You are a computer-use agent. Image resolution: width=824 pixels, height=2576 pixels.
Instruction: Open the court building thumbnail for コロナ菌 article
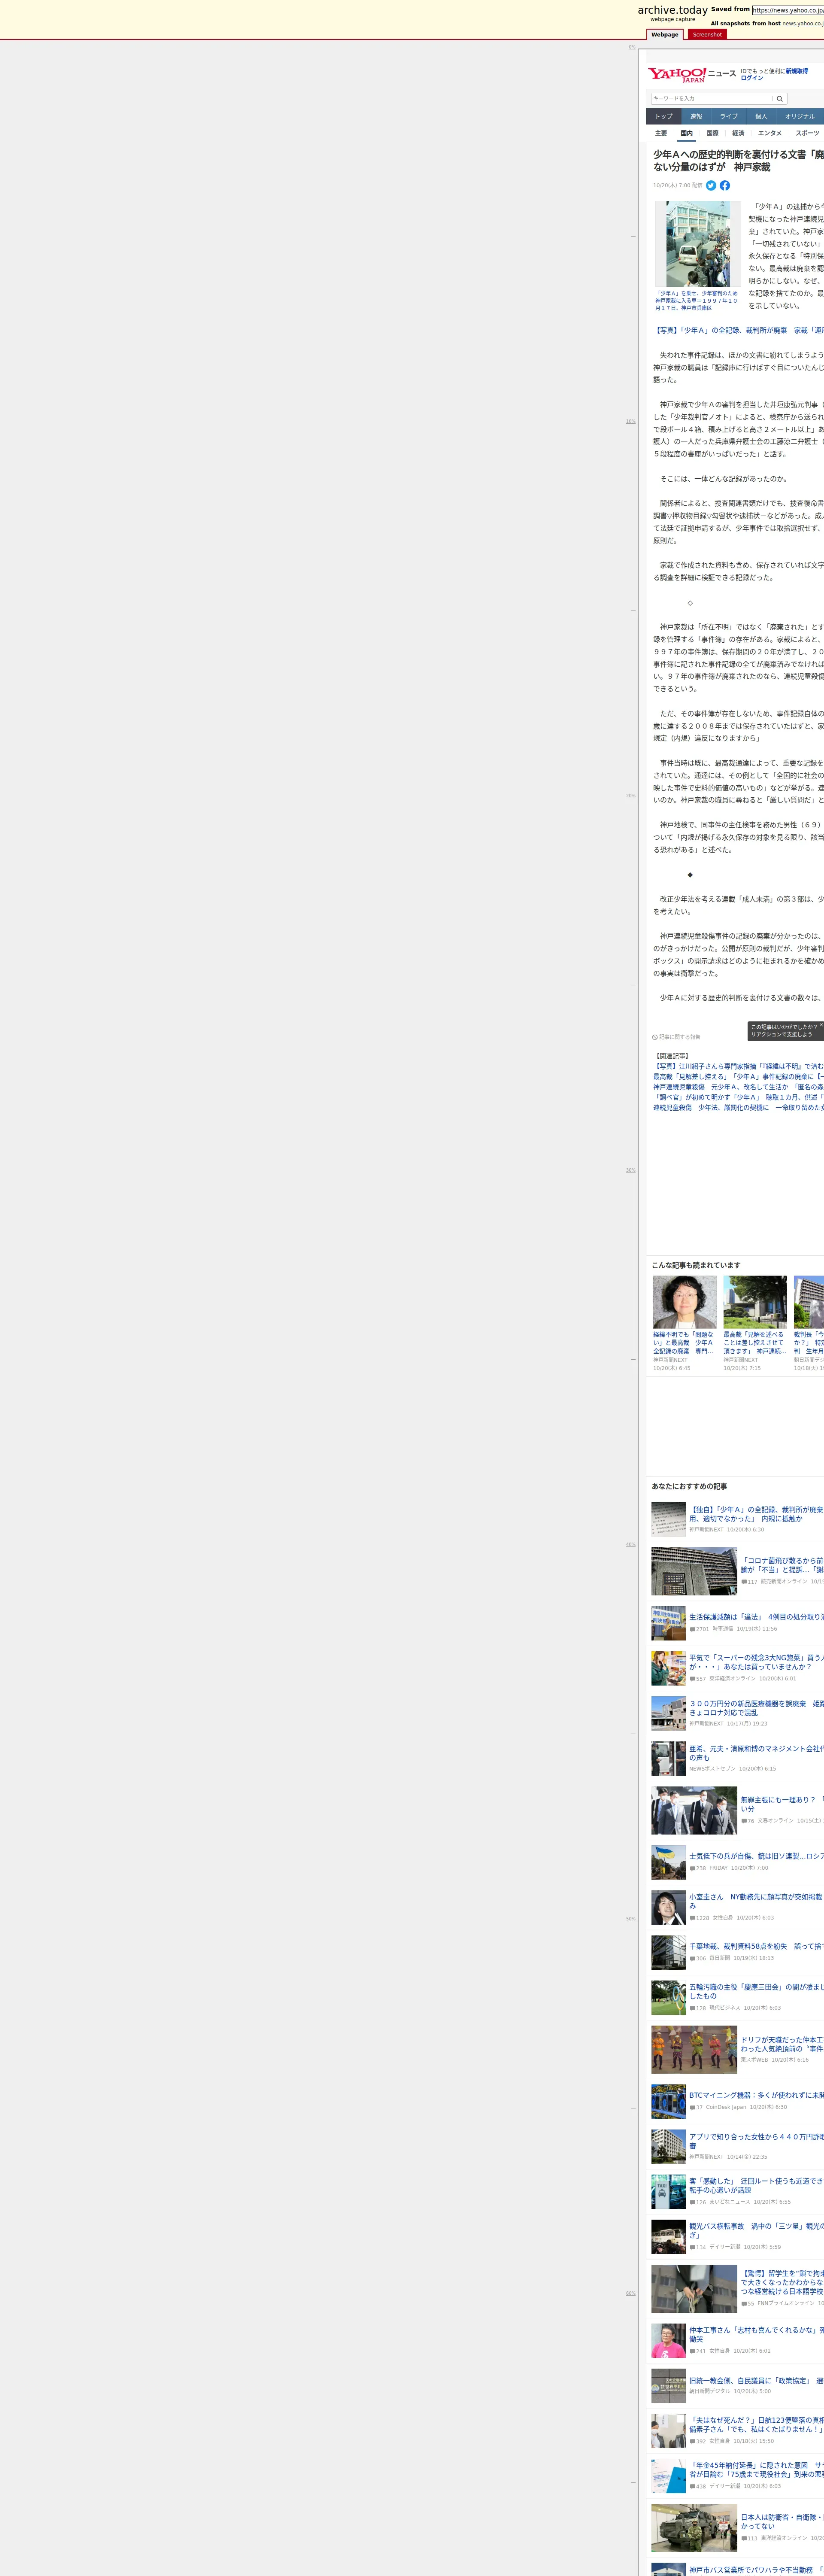(694, 1571)
